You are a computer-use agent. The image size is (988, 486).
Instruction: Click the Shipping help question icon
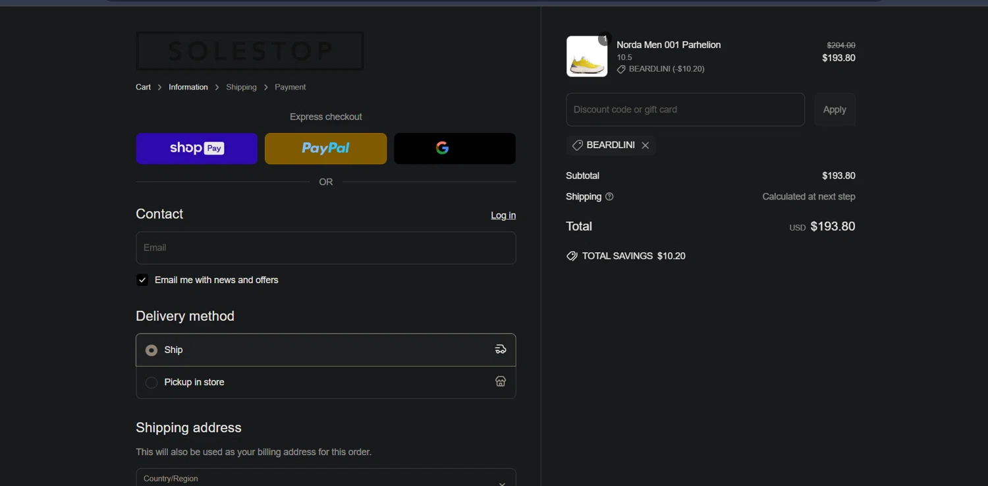coord(609,197)
